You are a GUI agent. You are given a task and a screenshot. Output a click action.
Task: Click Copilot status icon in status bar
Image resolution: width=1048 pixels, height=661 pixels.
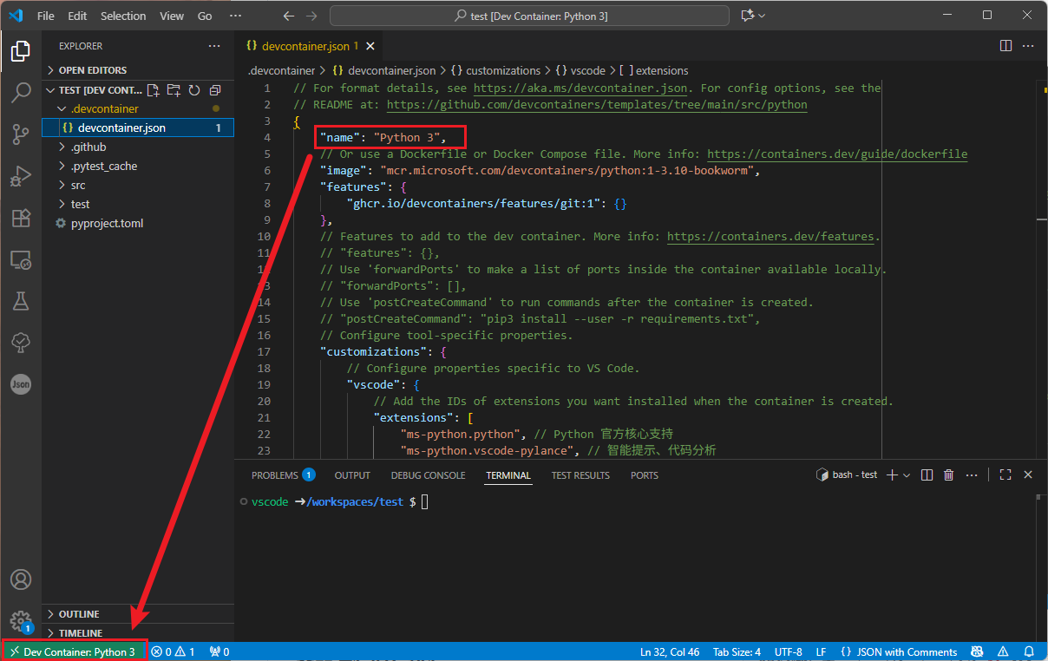coord(977,651)
